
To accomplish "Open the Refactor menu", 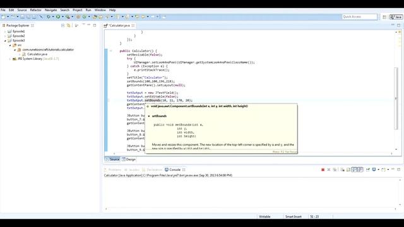I will (35, 10).
